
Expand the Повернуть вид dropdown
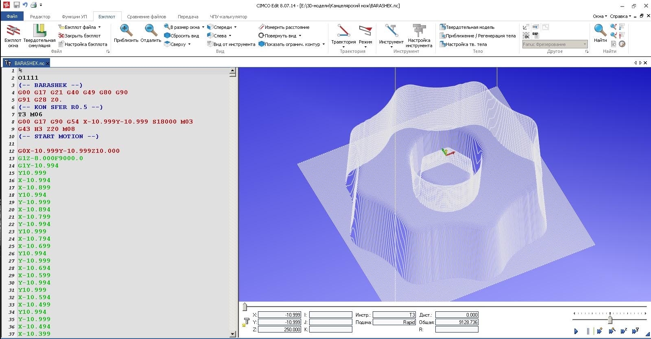pos(300,36)
